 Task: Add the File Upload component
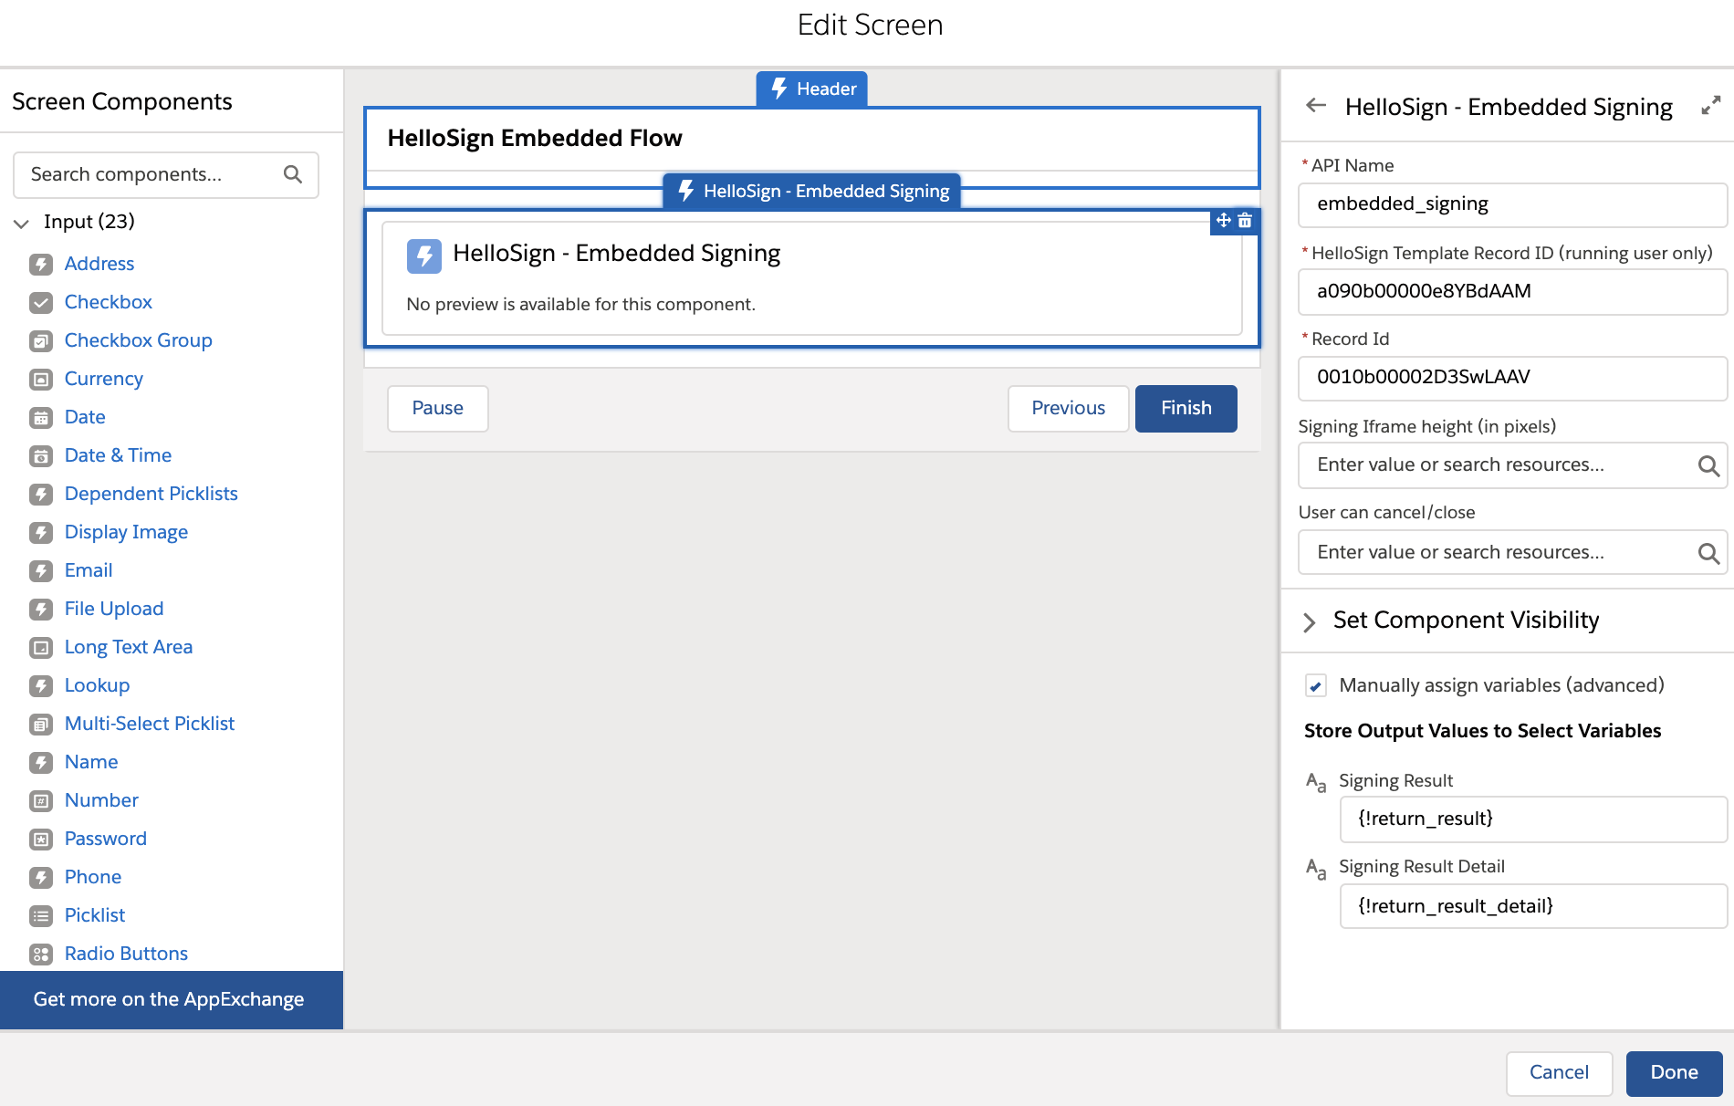(114, 609)
